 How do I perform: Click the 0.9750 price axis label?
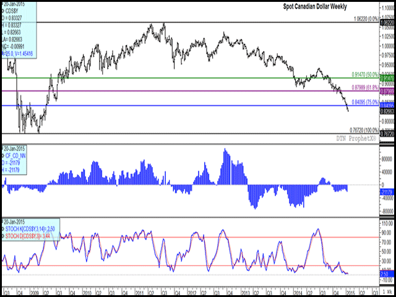[x=387, y=55]
